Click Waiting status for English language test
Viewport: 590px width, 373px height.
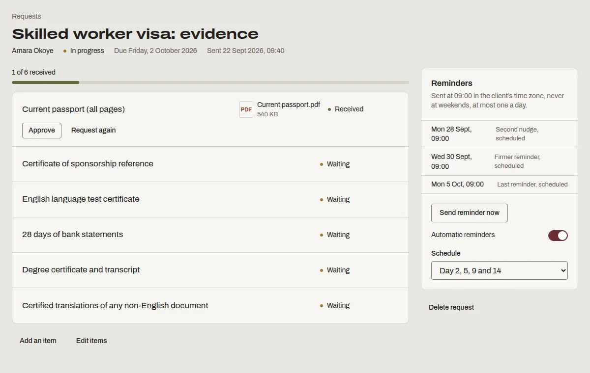coord(335,199)
